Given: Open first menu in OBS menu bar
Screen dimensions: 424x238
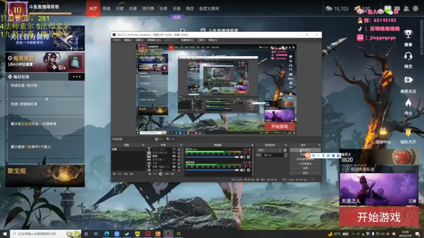Looking at the screenshot, I should pos(117,40).
